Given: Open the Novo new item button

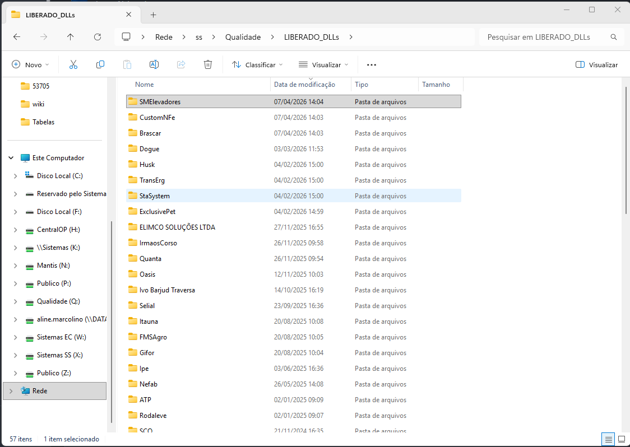Looking at the screenshot, I should pos(30,64).
